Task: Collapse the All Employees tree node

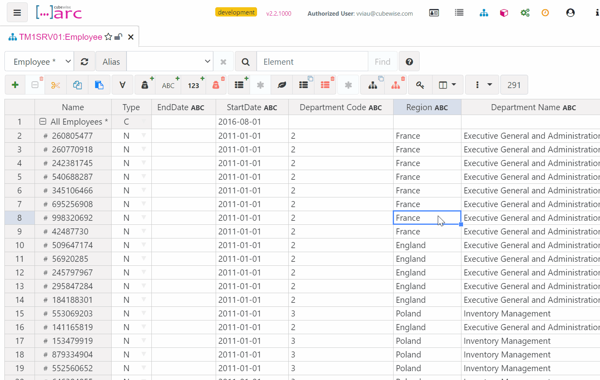Action: click(43, 121)
